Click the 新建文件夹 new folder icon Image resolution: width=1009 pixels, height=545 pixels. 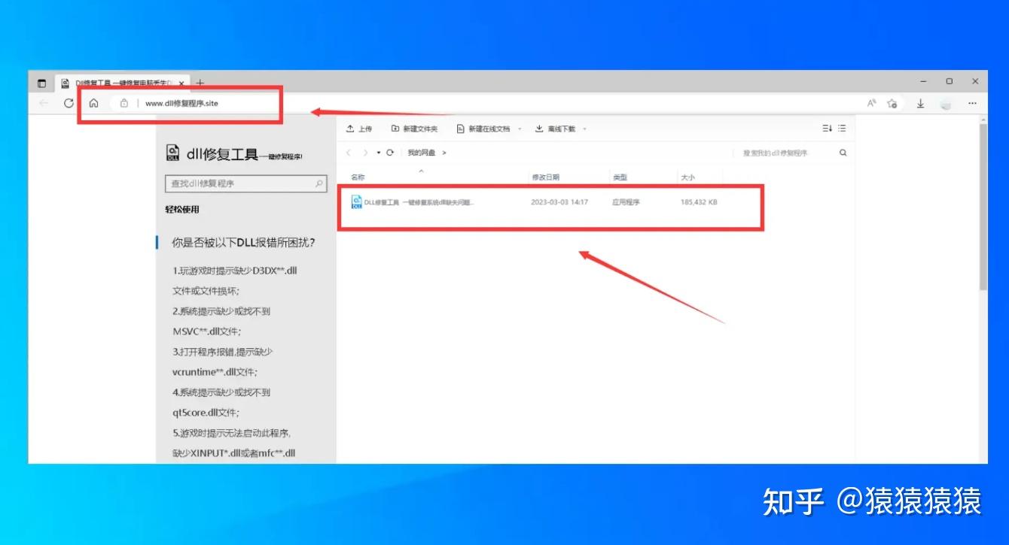point(396,129)
